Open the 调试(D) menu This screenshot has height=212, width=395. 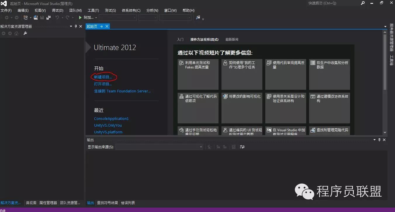58,10
